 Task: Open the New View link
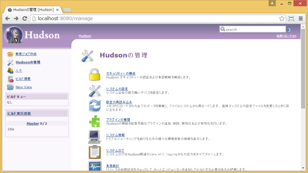24,87
